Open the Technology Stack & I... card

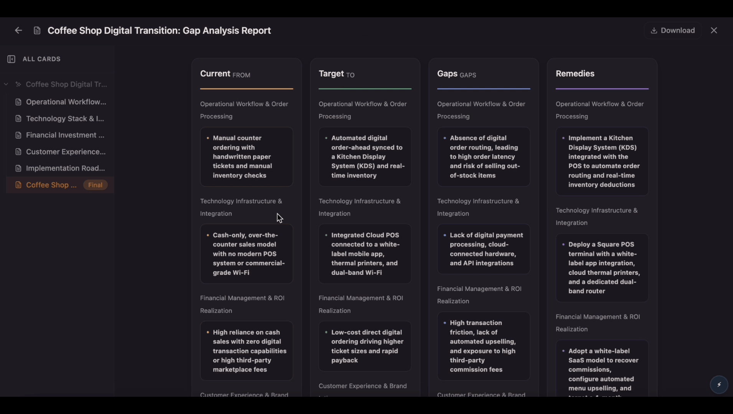(x=60, y=118)
